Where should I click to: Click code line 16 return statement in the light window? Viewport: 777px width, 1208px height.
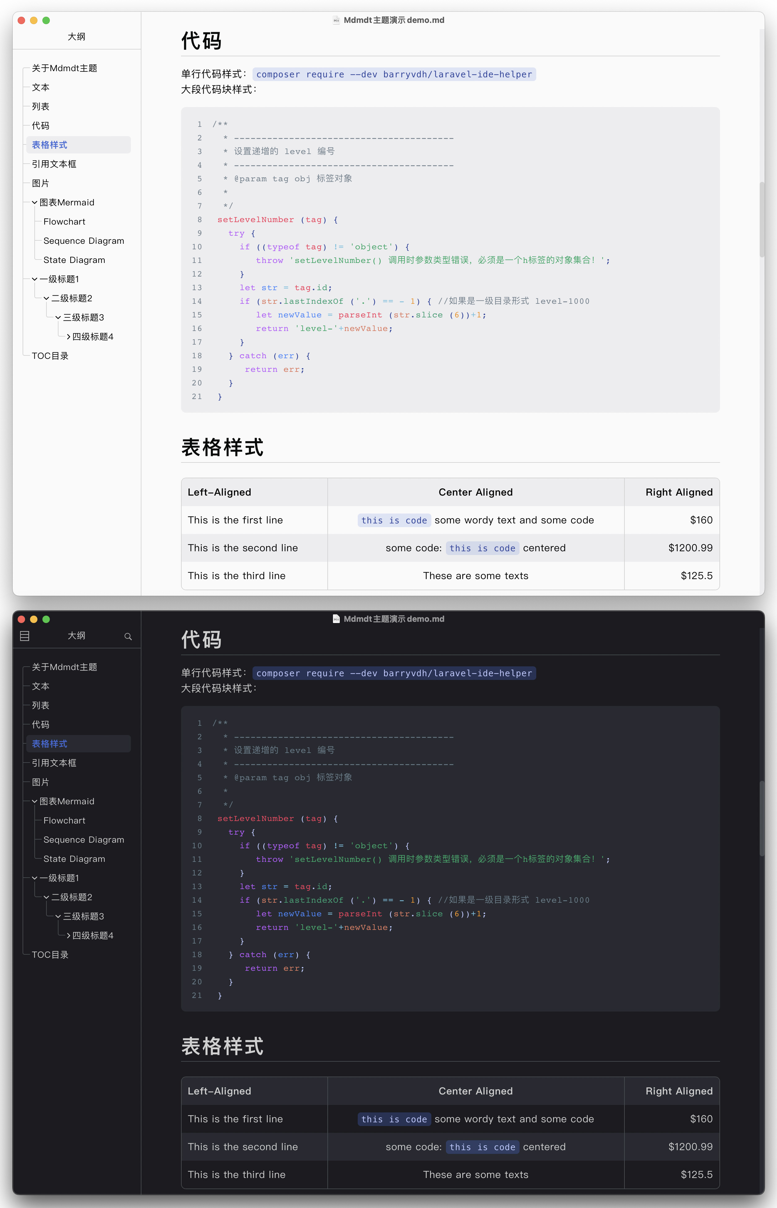(324, 329)
